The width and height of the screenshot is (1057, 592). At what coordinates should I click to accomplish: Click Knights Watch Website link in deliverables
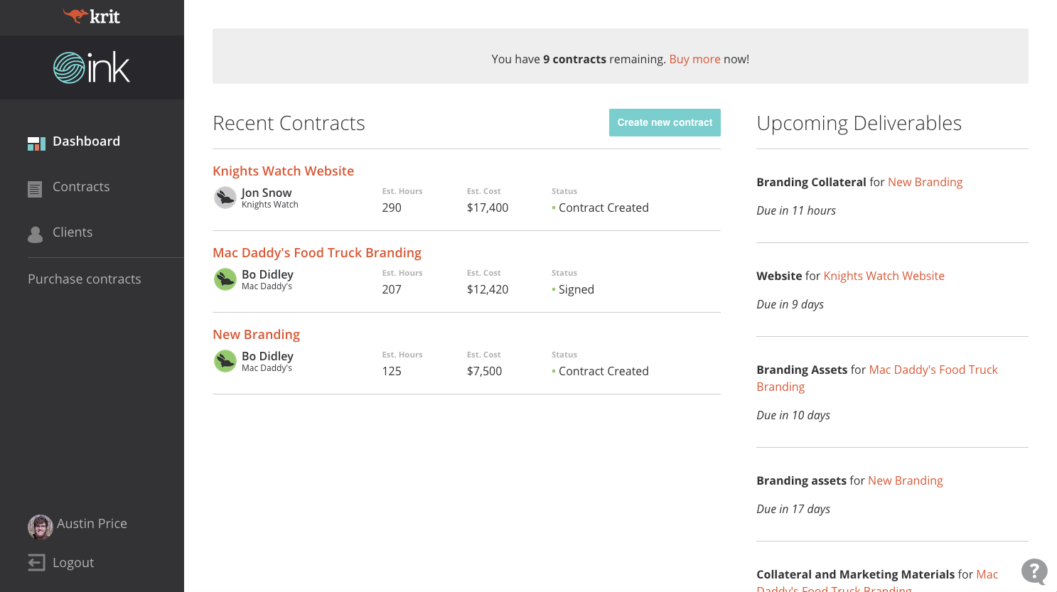pyautogui.click(x=884, y=276)
